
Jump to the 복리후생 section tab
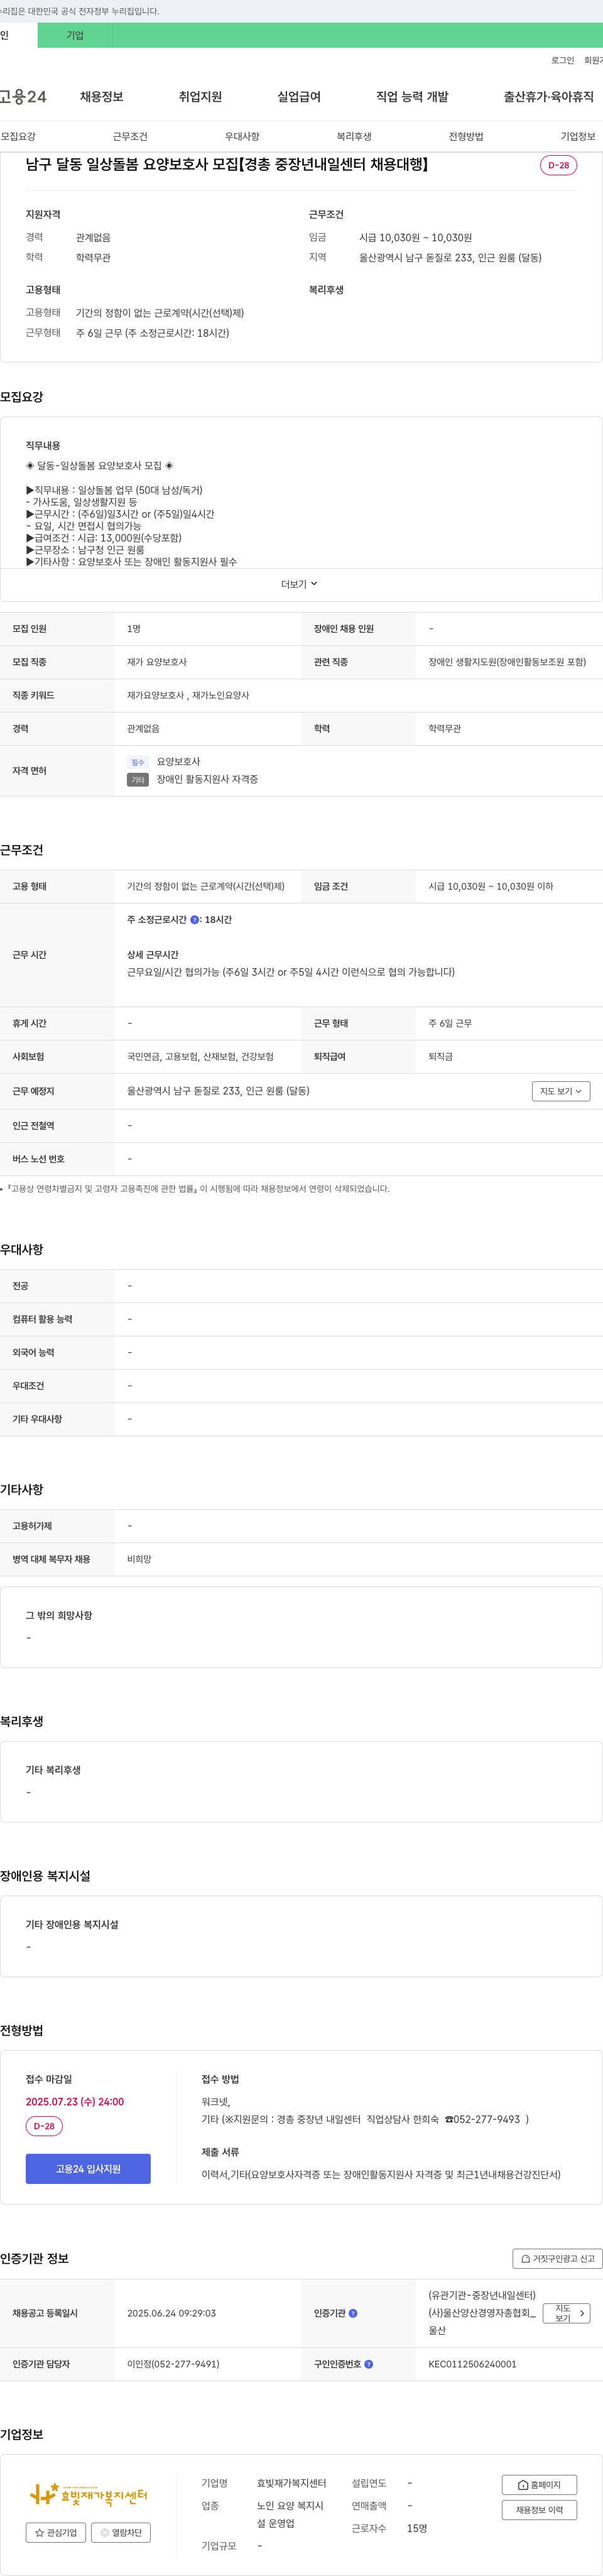354,136
